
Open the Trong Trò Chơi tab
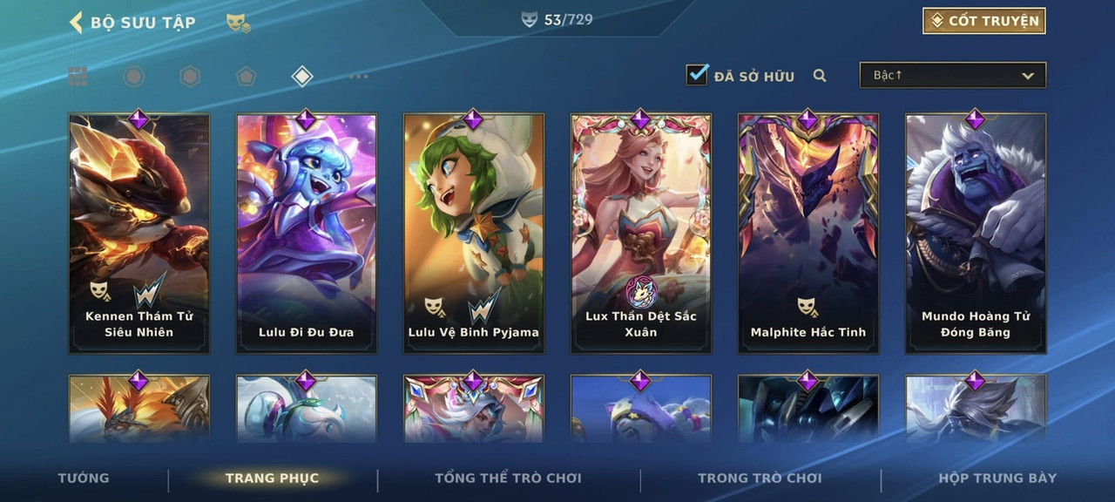pyautogui.click(x=760, y=478)
